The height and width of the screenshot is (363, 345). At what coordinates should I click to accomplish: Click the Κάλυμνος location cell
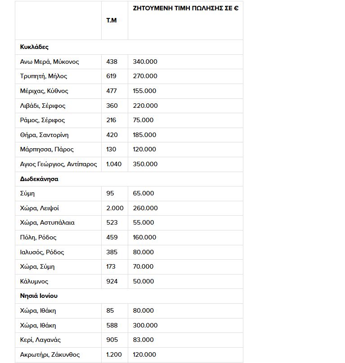click(58, 282)
